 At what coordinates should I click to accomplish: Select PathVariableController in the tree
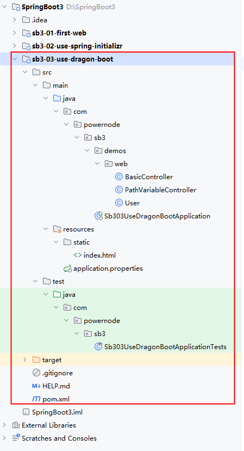pyautogui.click(x=160, y=190)
